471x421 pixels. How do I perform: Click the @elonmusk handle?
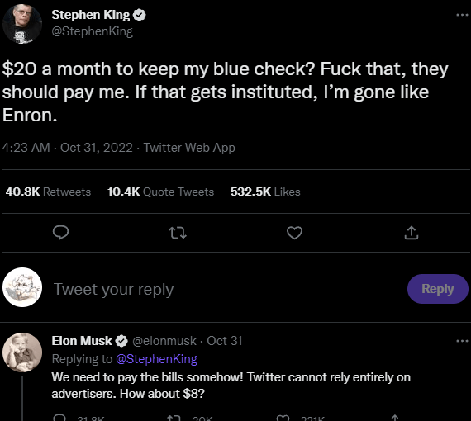[164, 341]
